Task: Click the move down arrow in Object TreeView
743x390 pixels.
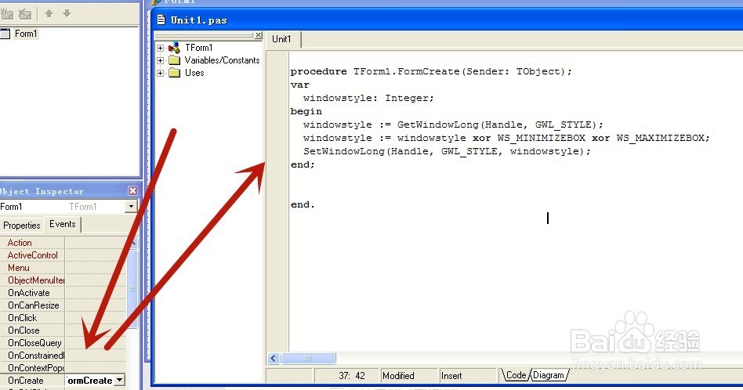Action: click(x=67, y=13)
